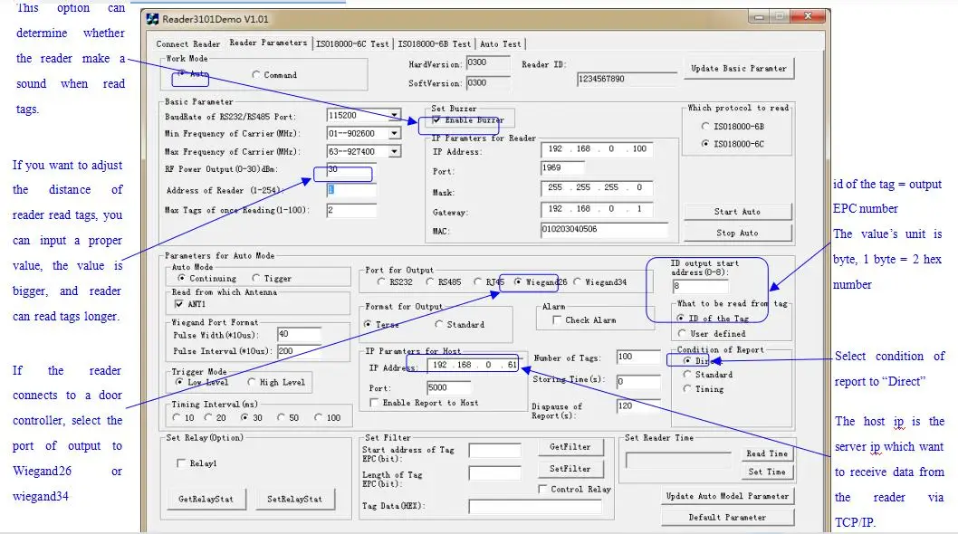Click the SetFilter button
This screenshot has height=534, width=958.
pos(570,469)
